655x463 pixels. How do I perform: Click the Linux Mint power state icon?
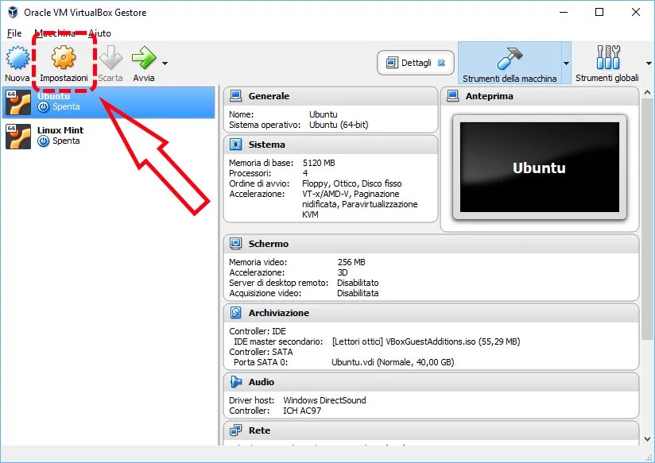point(44,141)
